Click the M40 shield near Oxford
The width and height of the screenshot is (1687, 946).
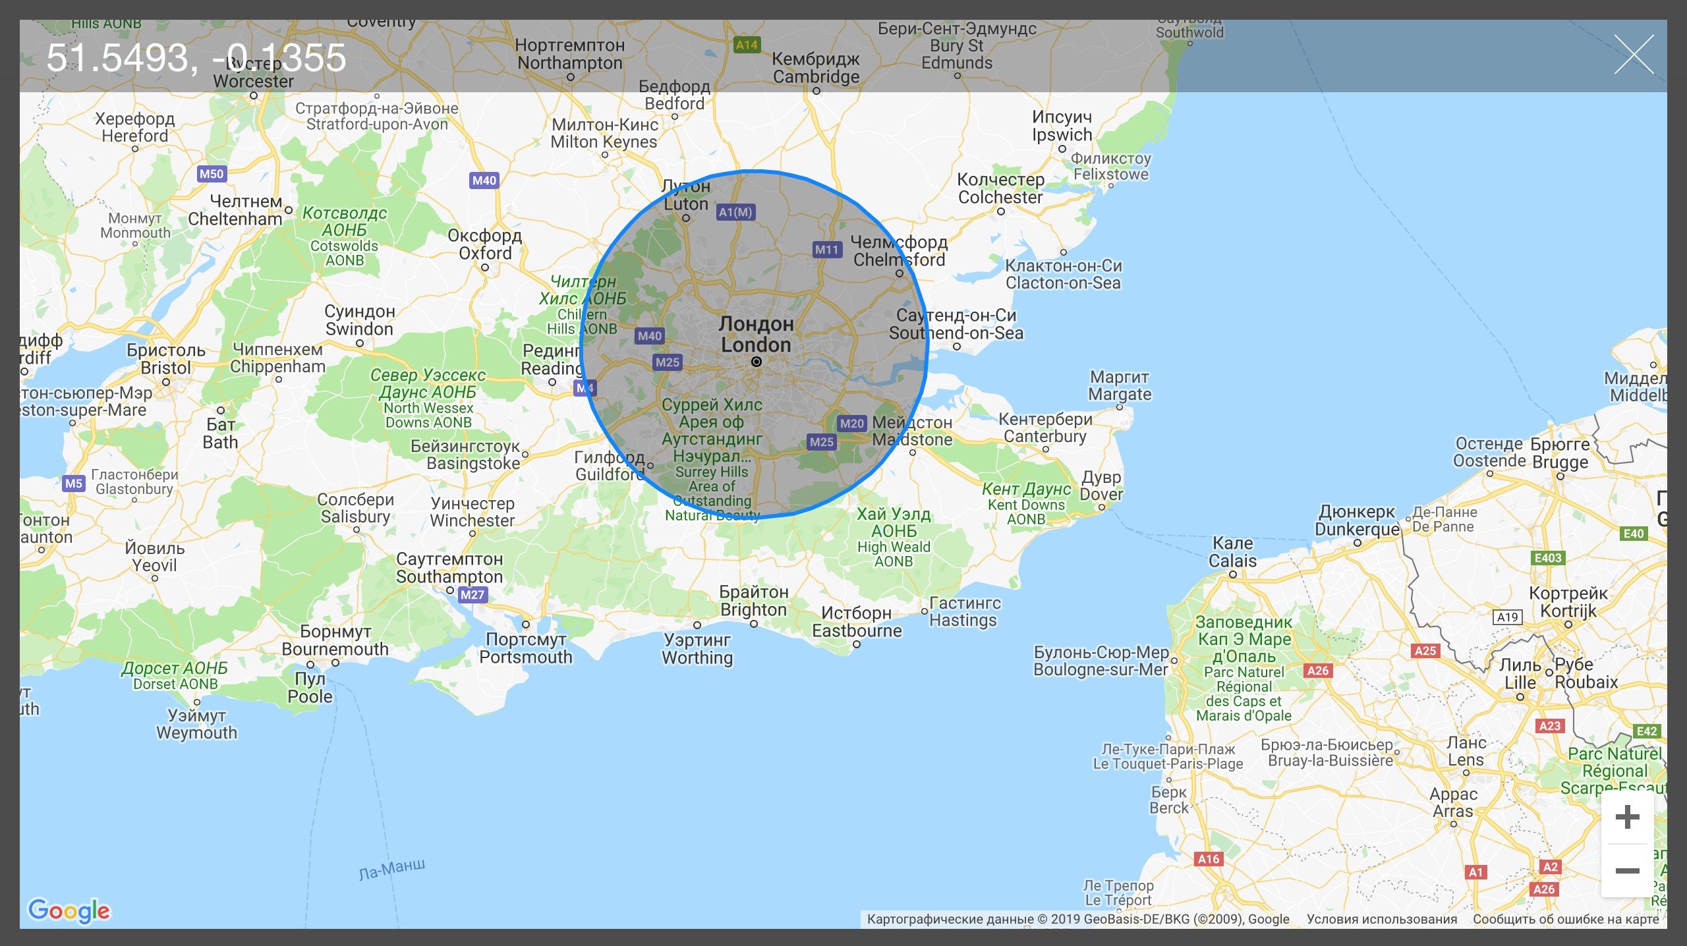pyautogui.click(x=484, y=181)
